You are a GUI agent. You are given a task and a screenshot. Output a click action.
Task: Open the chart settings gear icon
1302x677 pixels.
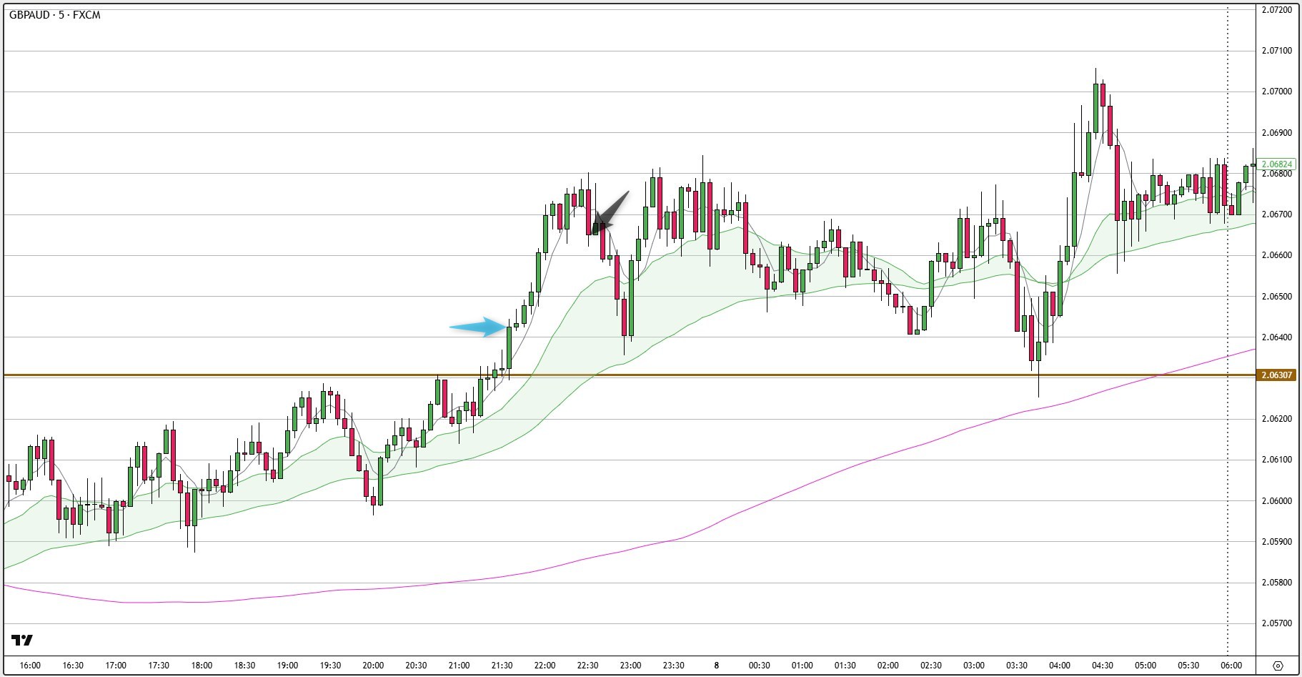(1278, 666)
